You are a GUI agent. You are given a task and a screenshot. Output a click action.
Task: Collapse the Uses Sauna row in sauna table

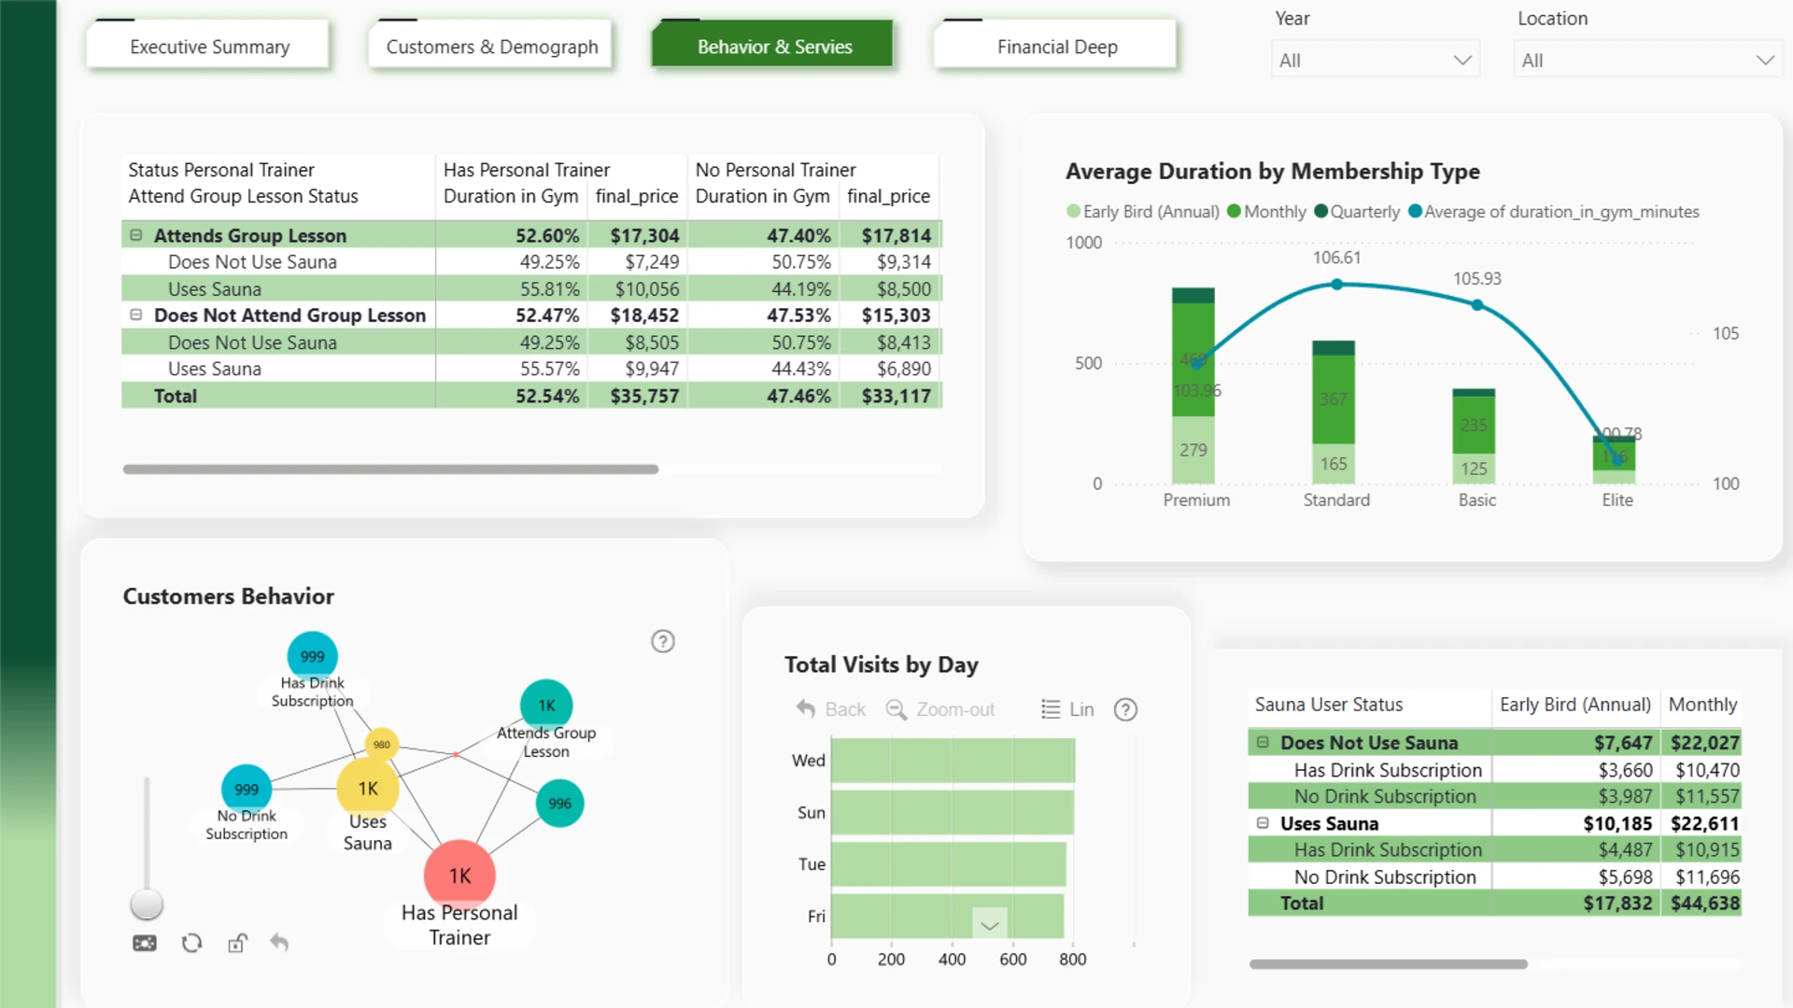tap(1263, 823)
